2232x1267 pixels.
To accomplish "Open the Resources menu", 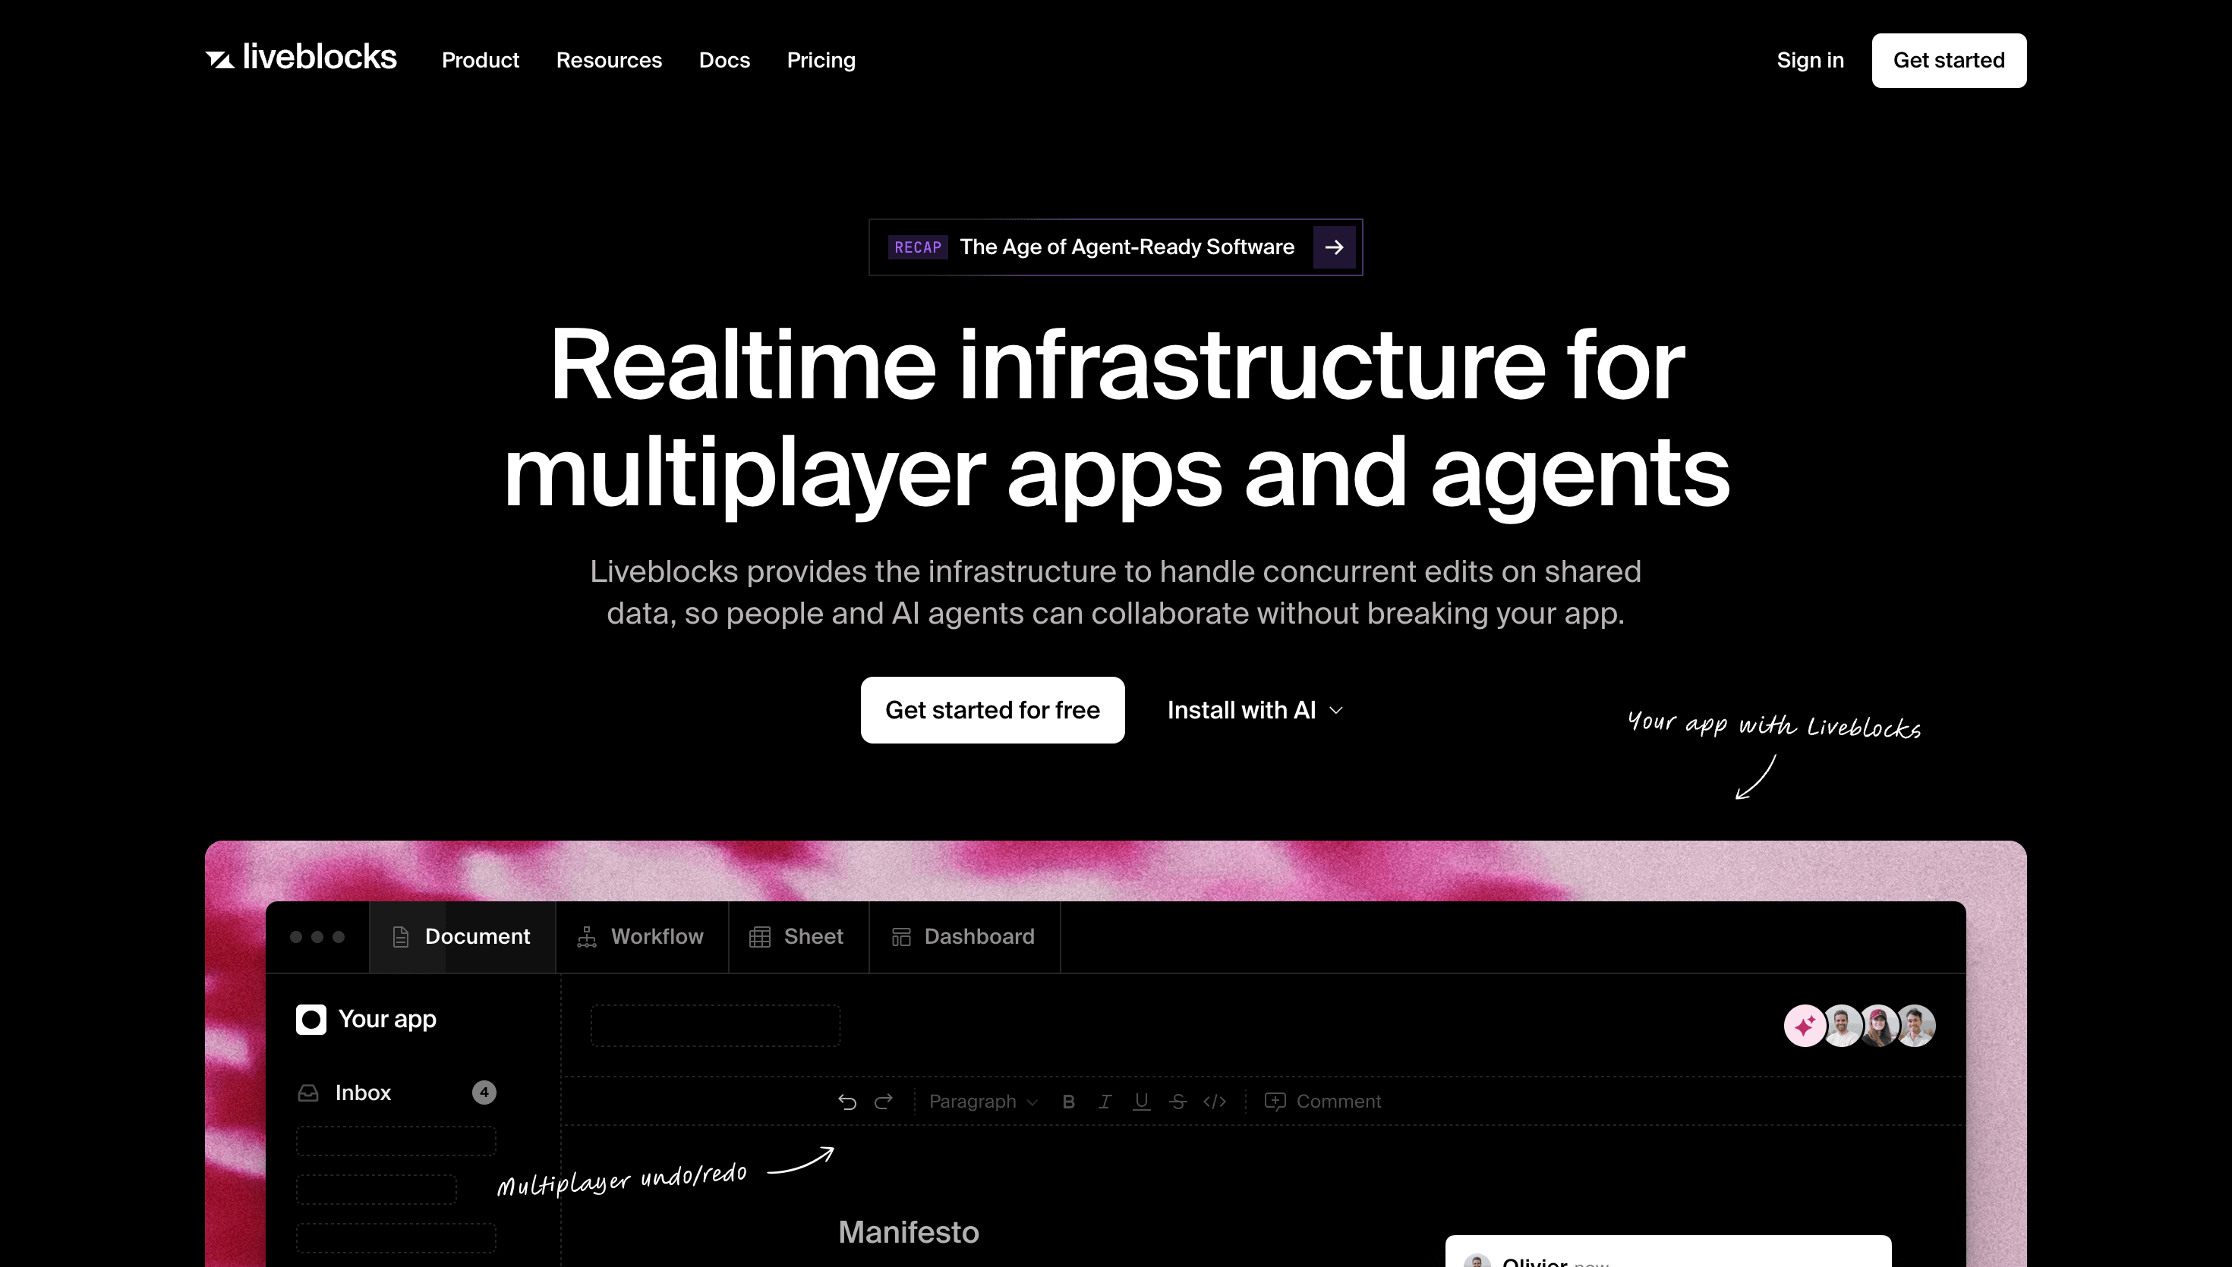I will (609, 60).
